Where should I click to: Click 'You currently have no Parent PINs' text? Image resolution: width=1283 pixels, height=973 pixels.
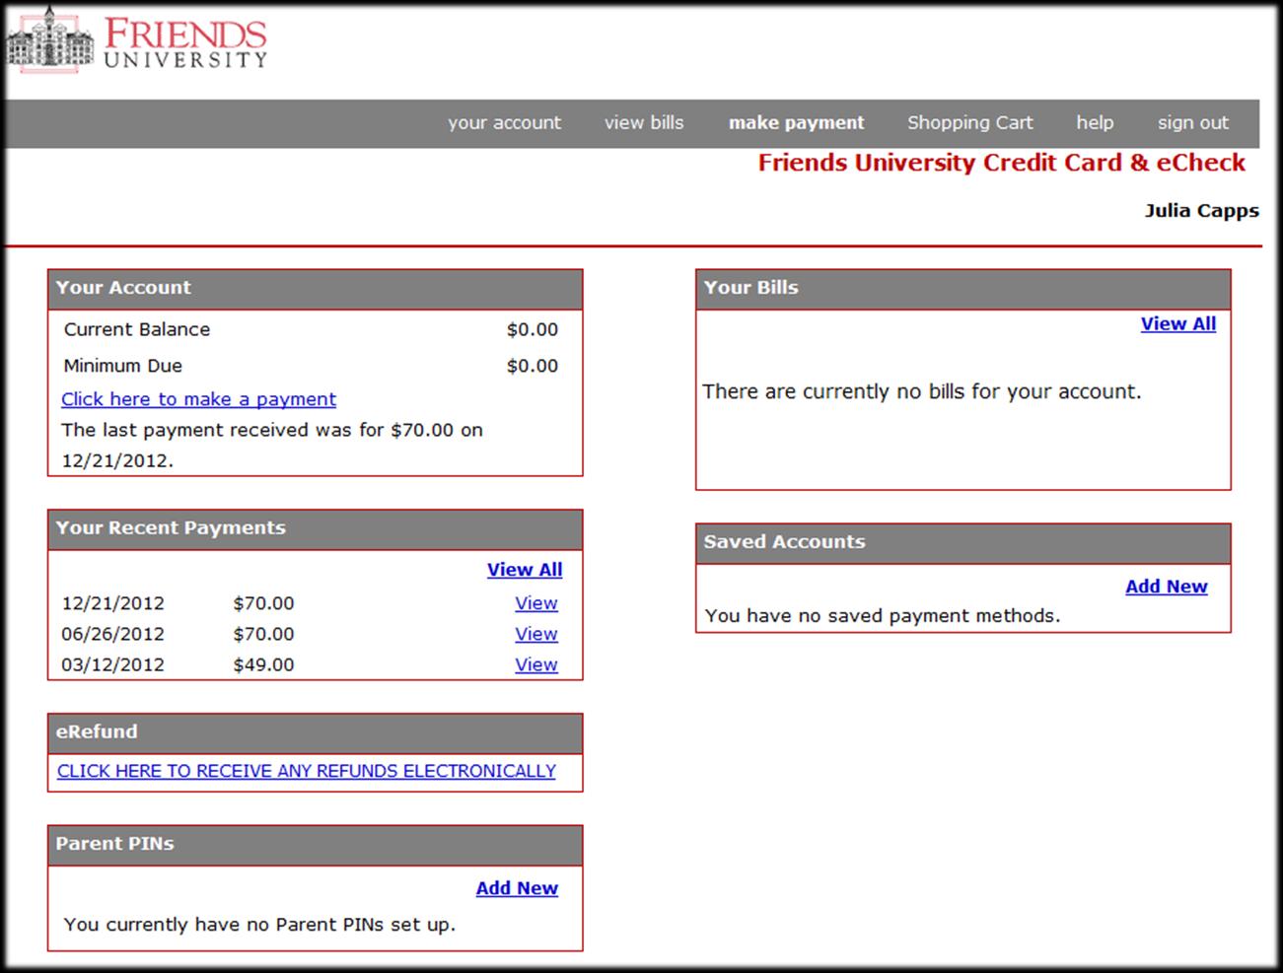259,925
